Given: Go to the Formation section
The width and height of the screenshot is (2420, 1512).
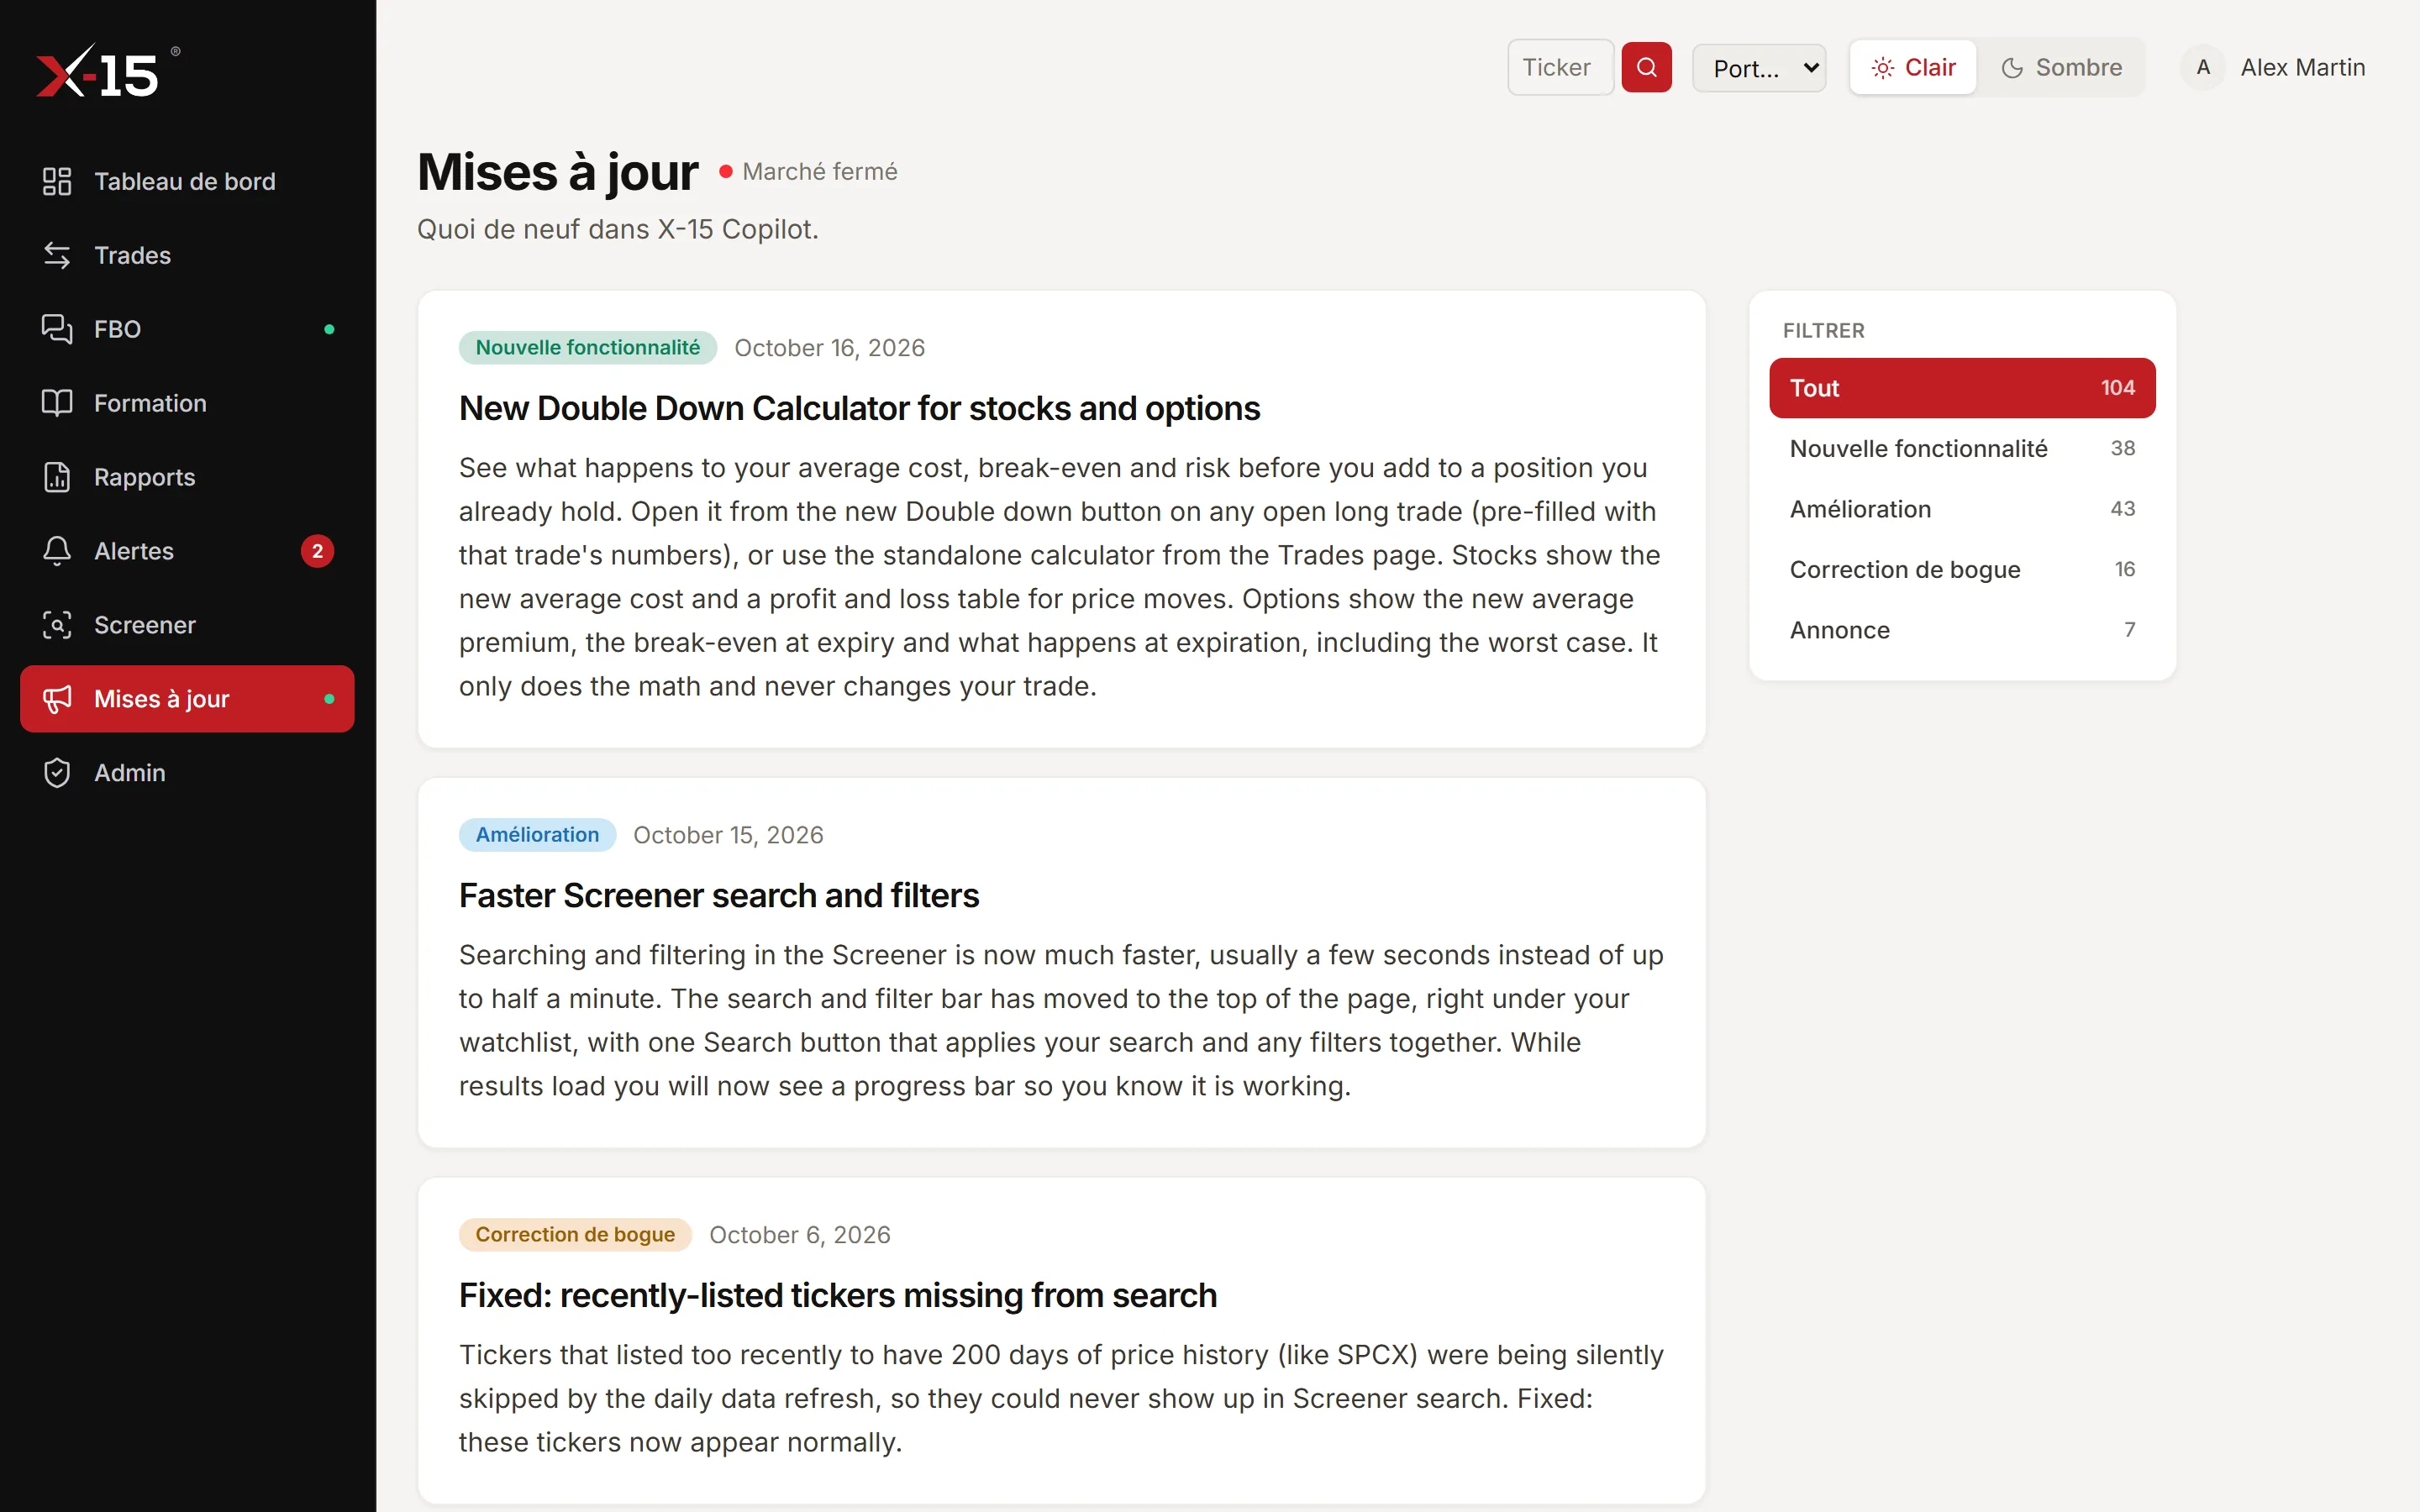Looking at the screenshot, I should coord(187,403).
